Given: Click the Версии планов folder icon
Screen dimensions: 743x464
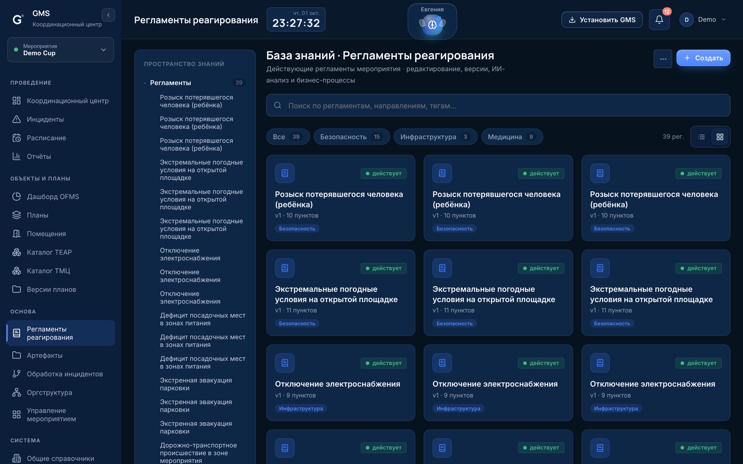Looking at the screenshot, I should pyautogui.click(x=16, y=289).
